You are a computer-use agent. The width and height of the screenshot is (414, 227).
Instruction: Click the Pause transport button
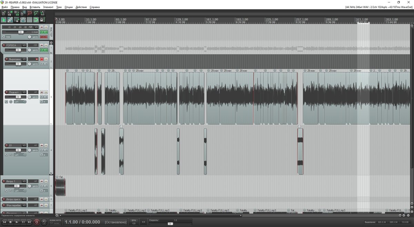click(23, 222)
